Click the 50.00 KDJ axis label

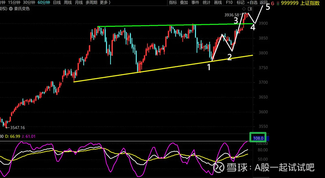tap(262, 159)
